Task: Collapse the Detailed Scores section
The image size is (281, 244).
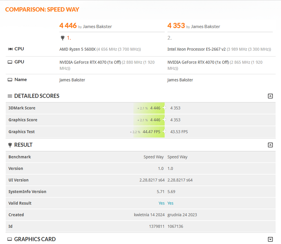Action: pyautogui.click(x=270, y=96)
